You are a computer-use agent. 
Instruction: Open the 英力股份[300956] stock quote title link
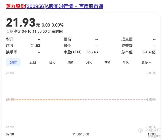click(x=55, y=6)
